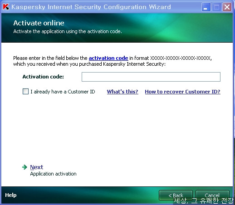Open the 'activation code' hyperlink
This screenshot has width=235, height=205.
(x=108, y=58)
